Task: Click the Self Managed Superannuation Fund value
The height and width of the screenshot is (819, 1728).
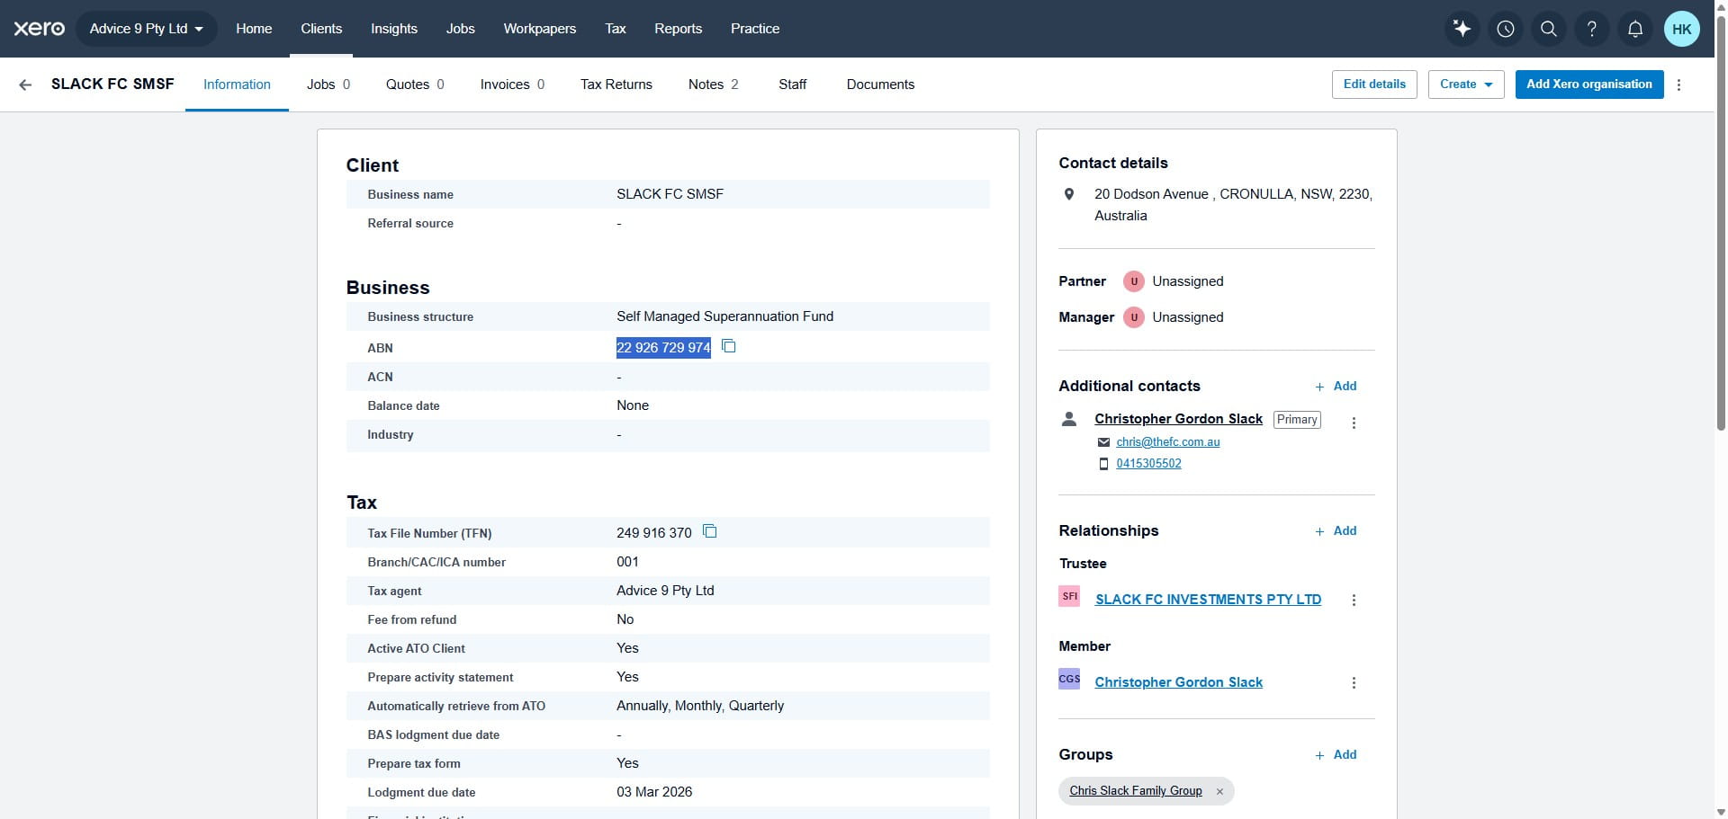Action: 724,316
